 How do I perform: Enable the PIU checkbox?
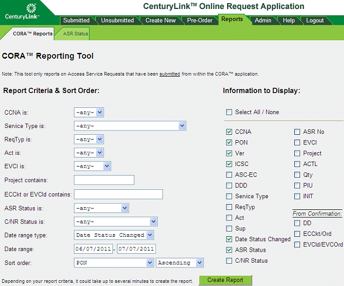(297, 186)
